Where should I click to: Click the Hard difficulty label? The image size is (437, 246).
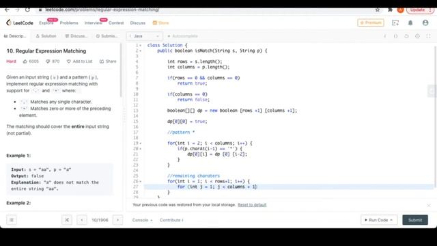[11, 61]
